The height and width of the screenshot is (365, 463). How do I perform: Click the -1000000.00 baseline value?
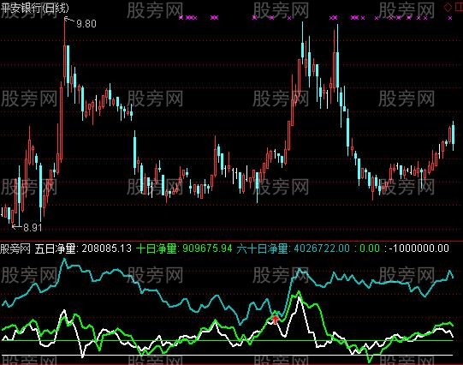pyautogui.click(x=419, y=248)
